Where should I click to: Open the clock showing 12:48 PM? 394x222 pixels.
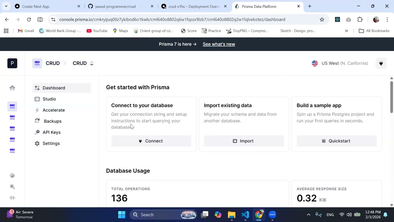click(373, 215)
